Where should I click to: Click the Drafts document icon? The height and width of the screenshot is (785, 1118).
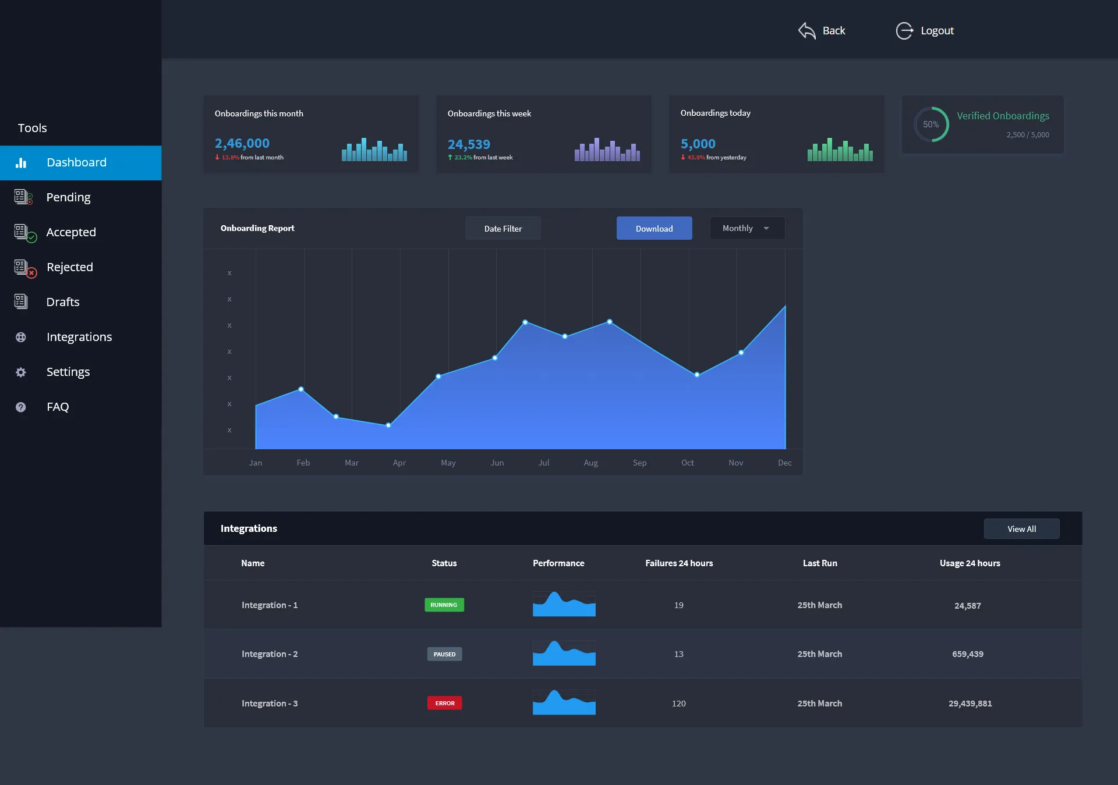point(21,301)
